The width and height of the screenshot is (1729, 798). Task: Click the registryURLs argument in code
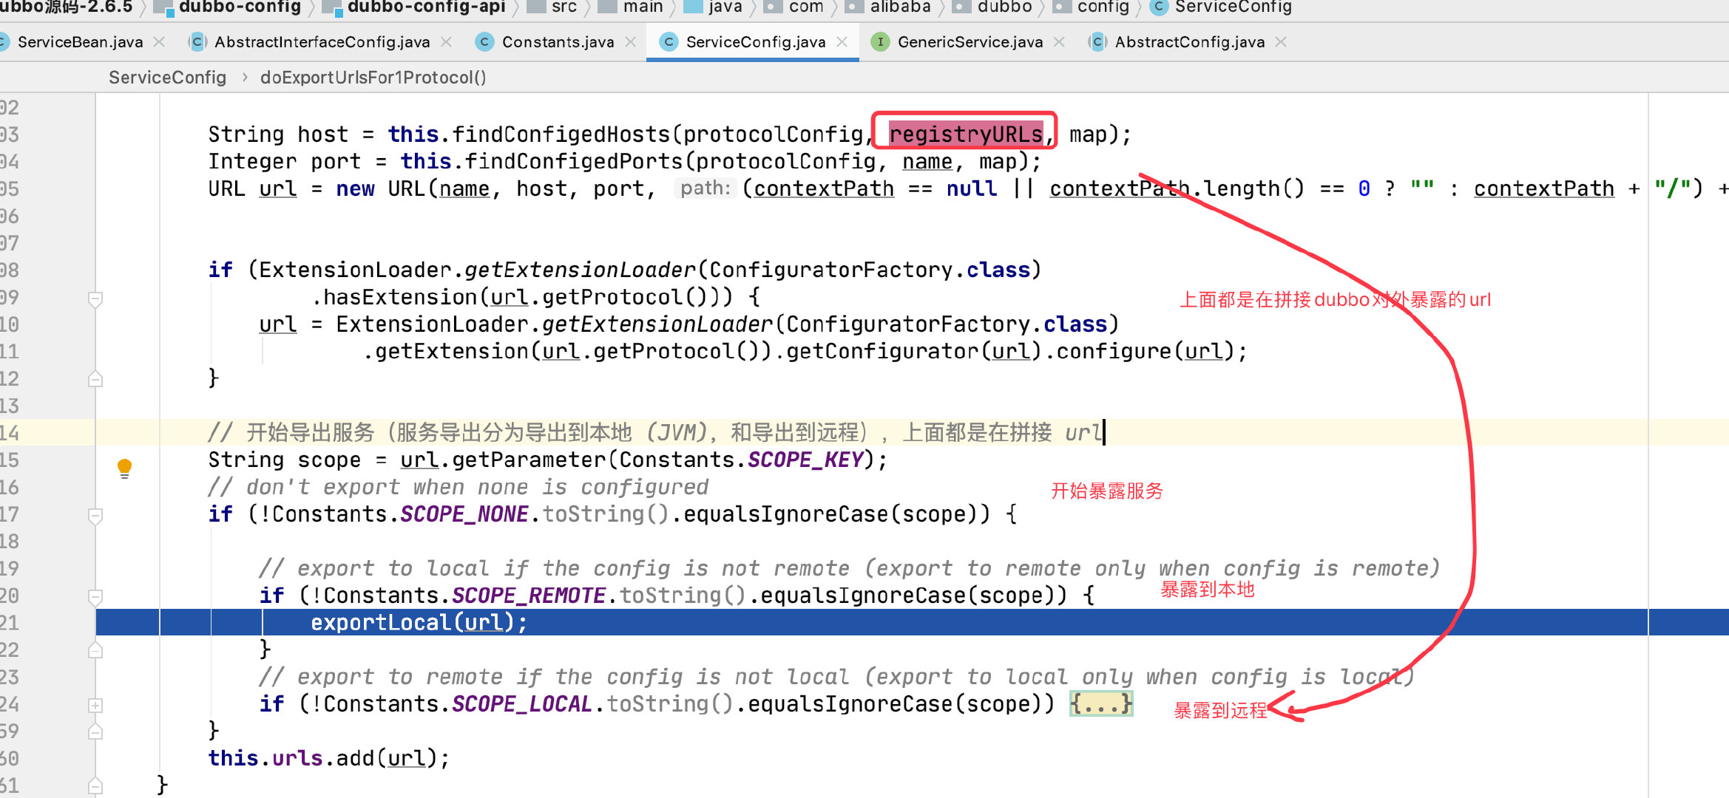tap(965, 134)
